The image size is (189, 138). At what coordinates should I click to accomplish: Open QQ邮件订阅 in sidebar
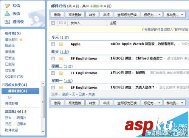click(x=14, y=77)
